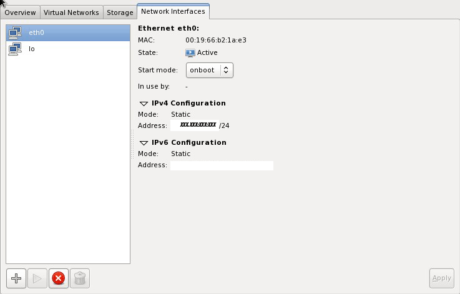Collapse the IPv6 Configuration section
Viewport: 460px width, 294px height.
pos(144,143)
